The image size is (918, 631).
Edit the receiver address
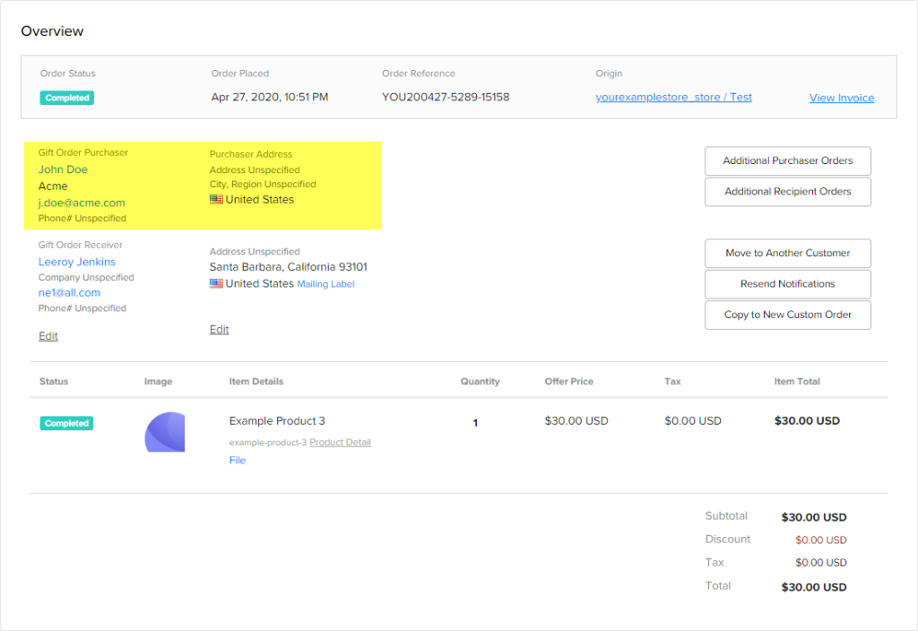[x=219, y=330]
